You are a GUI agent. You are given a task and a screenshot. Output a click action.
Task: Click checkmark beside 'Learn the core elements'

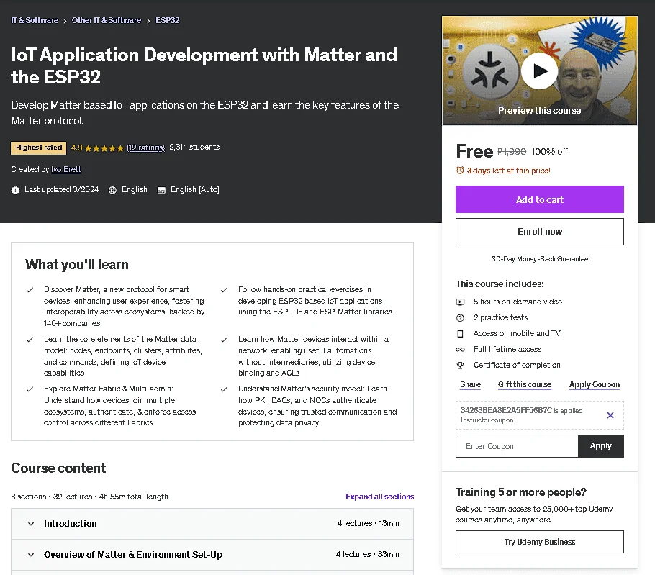(30, 340)
